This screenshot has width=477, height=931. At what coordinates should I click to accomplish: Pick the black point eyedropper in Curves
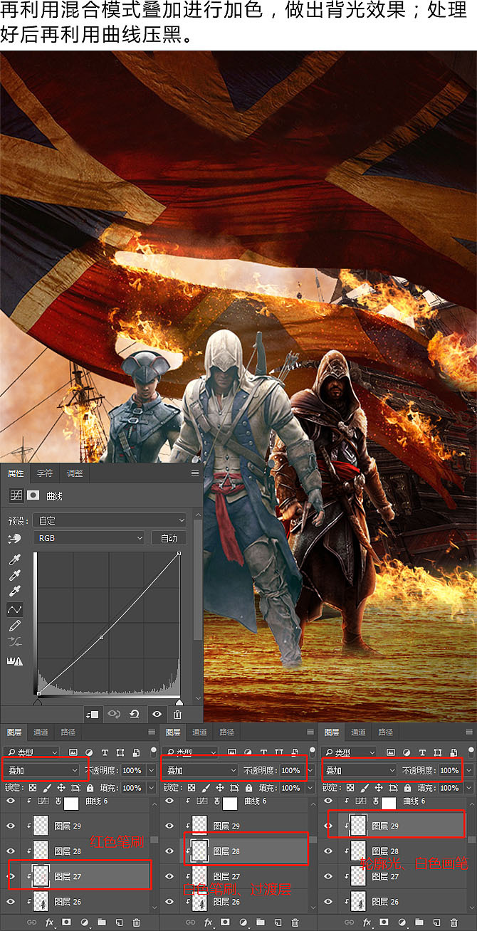[x=14, y=559]
